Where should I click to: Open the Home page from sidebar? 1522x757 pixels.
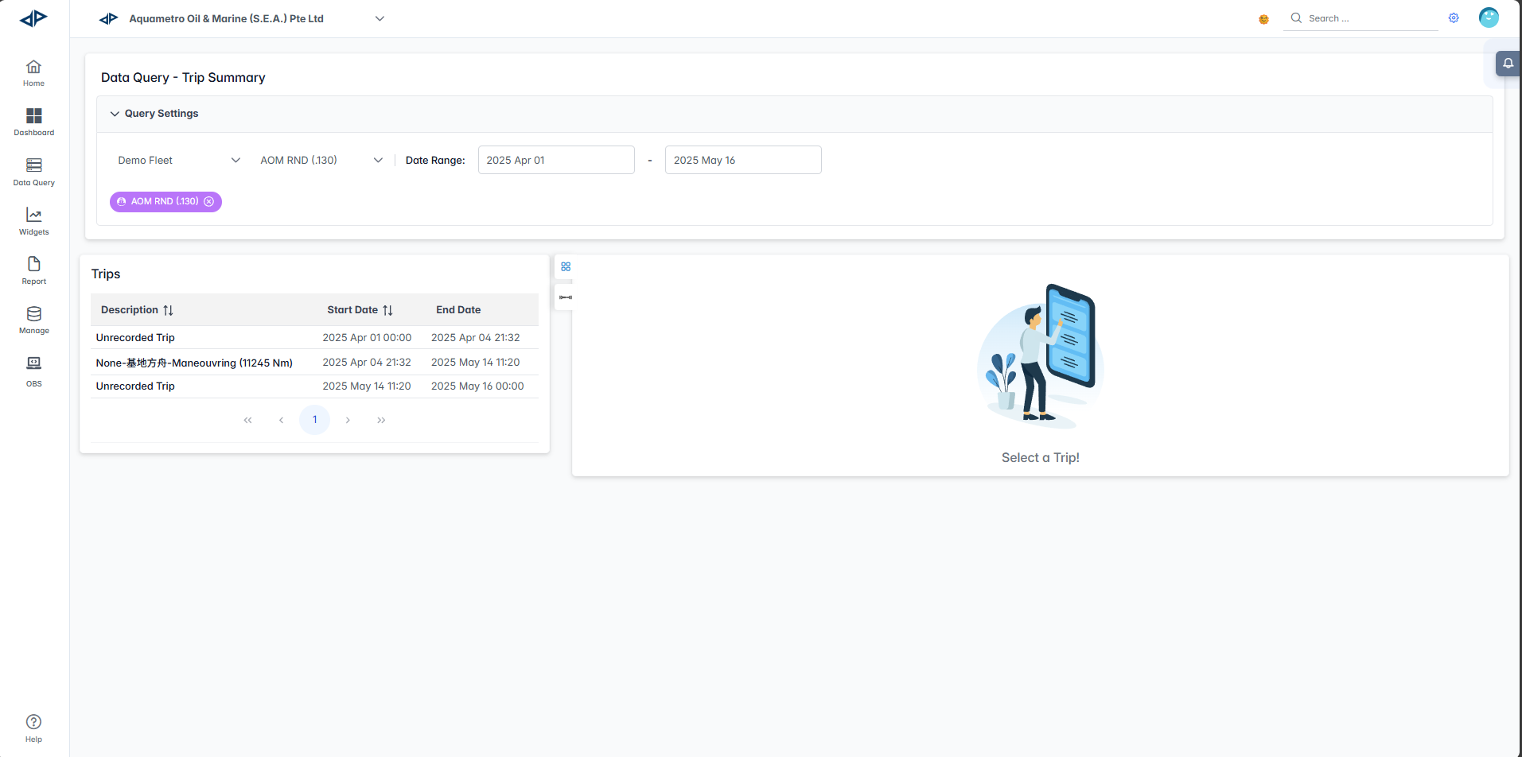33,72
